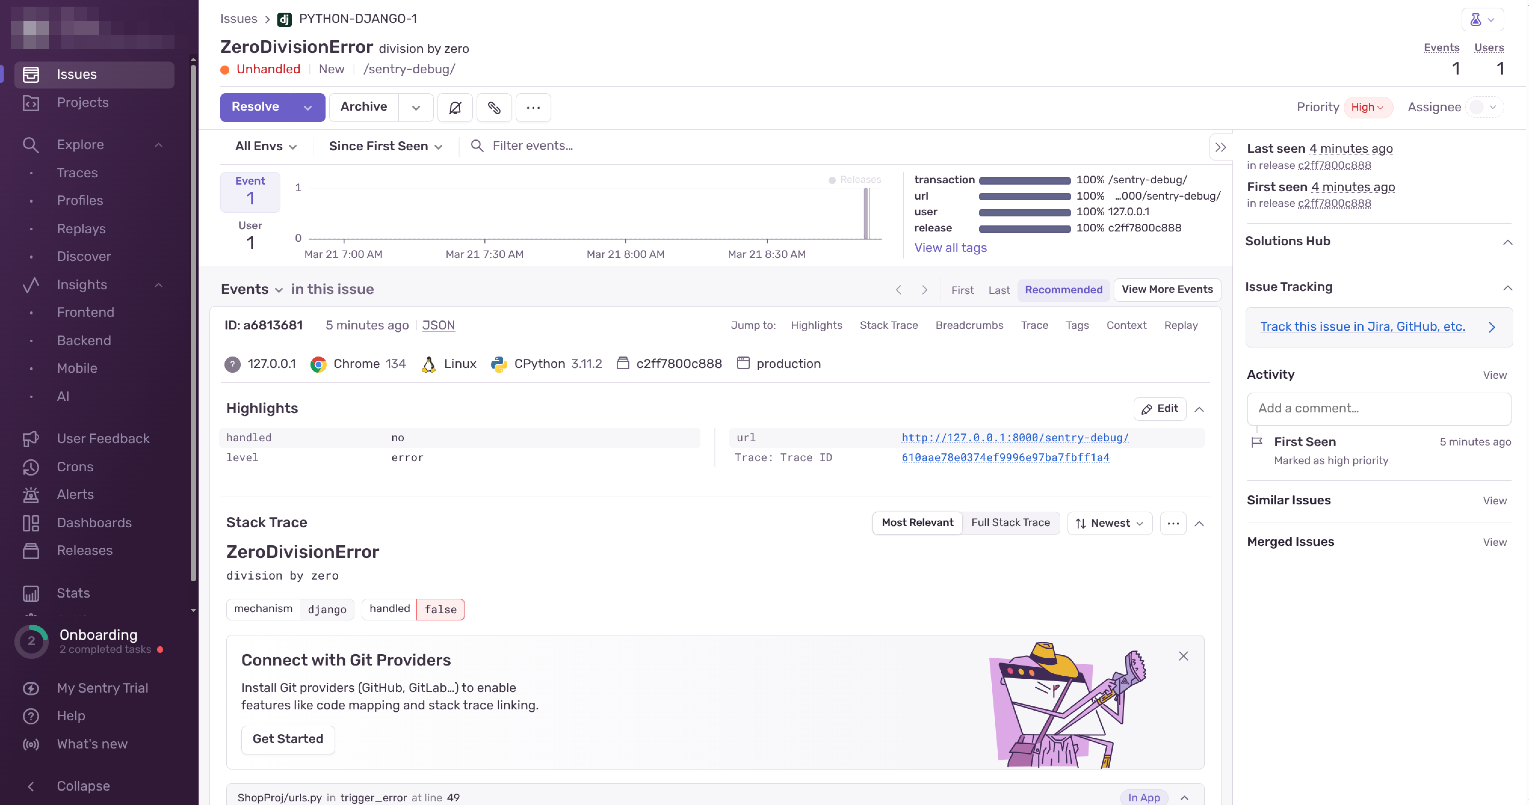Select the Recommended event option
This screenshot has width=1529, height=805.
[x=1063, y=289]
